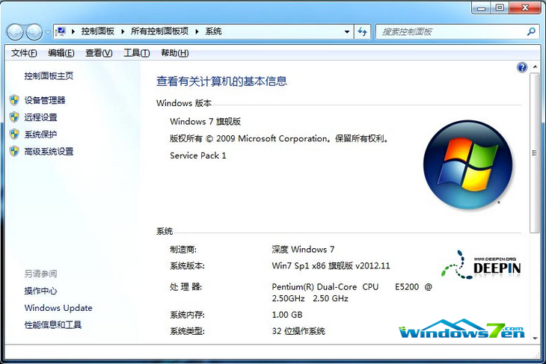Select 系统 breadcrumb in address bar
546x364 pixels.
coord(213,31)
